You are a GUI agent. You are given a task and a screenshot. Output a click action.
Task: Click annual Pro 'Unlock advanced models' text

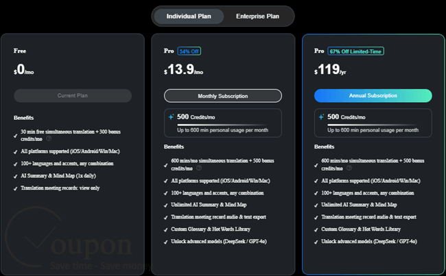[369, 241]
